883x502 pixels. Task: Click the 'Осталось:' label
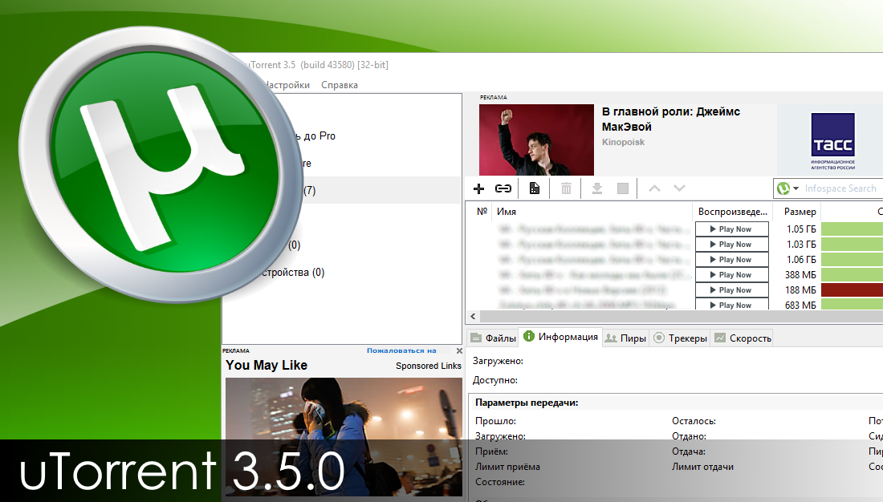coord(694,421)
